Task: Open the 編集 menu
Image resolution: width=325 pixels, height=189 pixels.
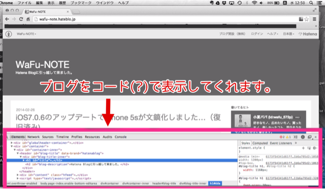Action: [x=40, y=3]
